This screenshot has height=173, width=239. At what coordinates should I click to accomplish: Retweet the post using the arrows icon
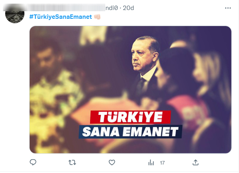point(72,163)
